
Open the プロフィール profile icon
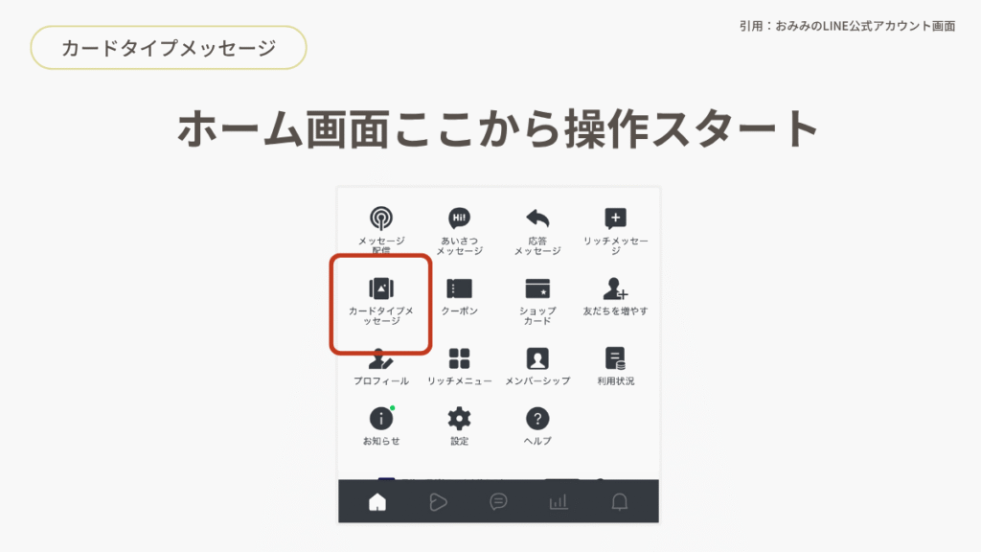381,360
